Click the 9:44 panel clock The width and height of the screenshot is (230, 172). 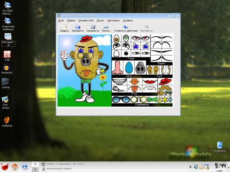(x=220, y=166)
